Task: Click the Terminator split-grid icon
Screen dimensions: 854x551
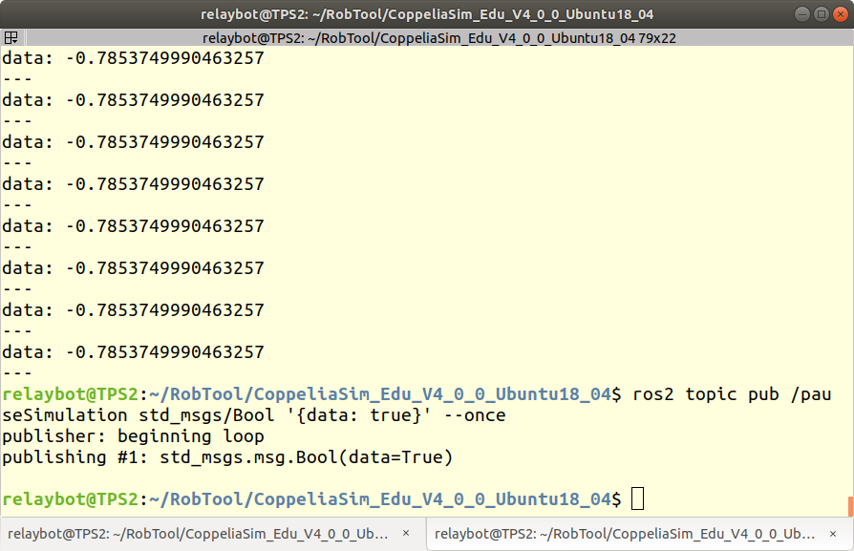Action: [x=11, y=38]
